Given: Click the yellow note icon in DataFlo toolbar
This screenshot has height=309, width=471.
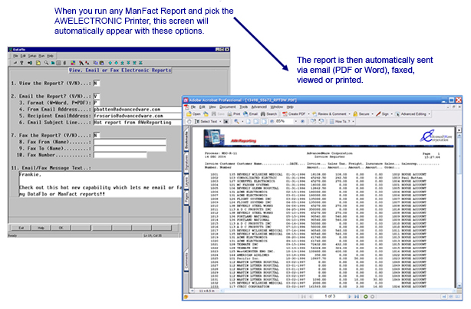Looking at the screenshot, I should tap(38, 63).
